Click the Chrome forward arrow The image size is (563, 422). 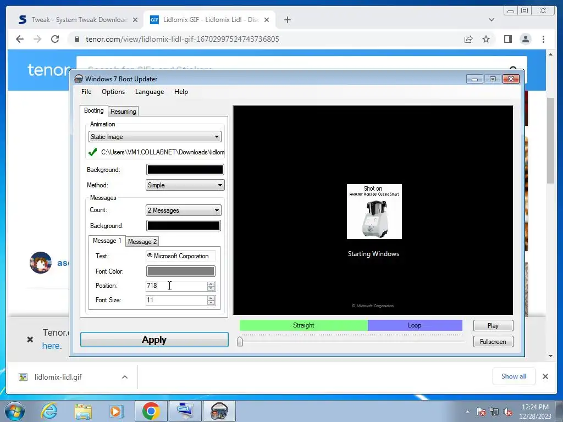coord(37,39)
